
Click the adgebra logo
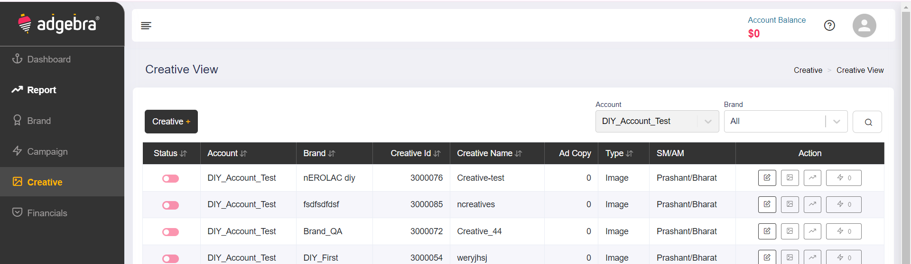tap(59, 24)
